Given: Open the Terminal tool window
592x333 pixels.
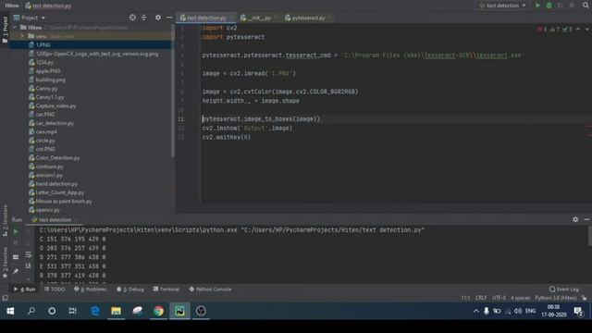Looking at the screenshot, I should pos(166,290).
